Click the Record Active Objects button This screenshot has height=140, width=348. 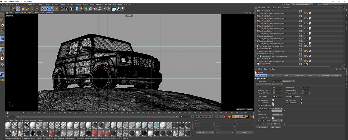click(x=221, y=117)
